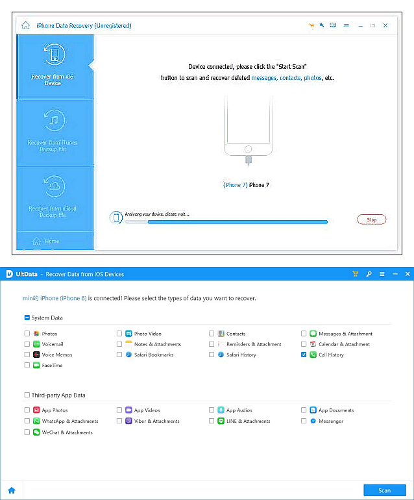This screenshot has width=414, height=500.
Task: Click the iPhone 7 device illustration
Action: click(x=249, y=131)
